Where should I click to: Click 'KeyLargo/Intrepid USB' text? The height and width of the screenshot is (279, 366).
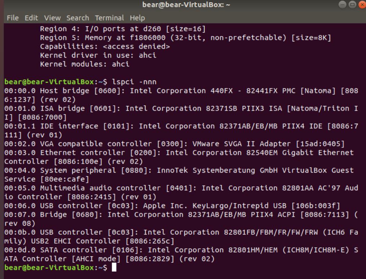[239, 206]
